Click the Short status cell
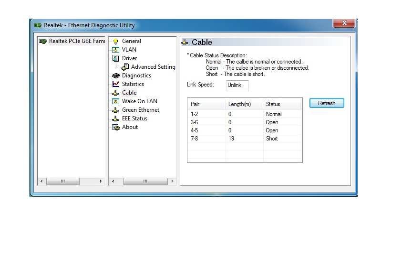 coord(272,139)
